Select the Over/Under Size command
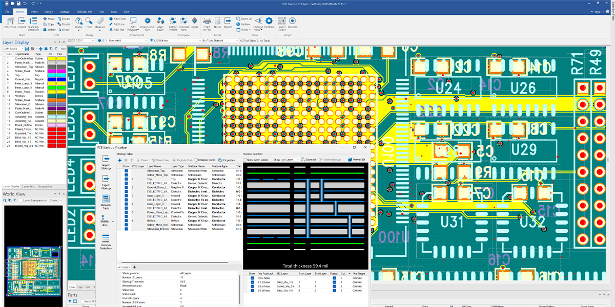Screen dimensions: 615x307 148,23
